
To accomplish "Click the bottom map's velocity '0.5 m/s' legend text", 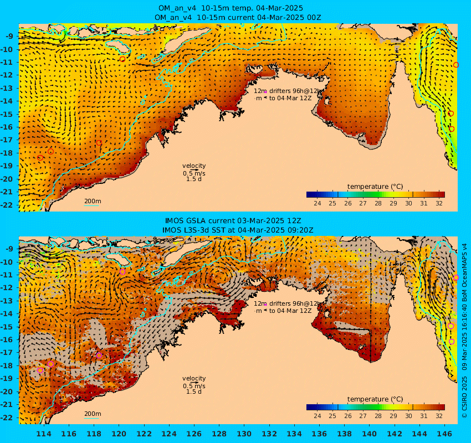I will click(194, 386).
